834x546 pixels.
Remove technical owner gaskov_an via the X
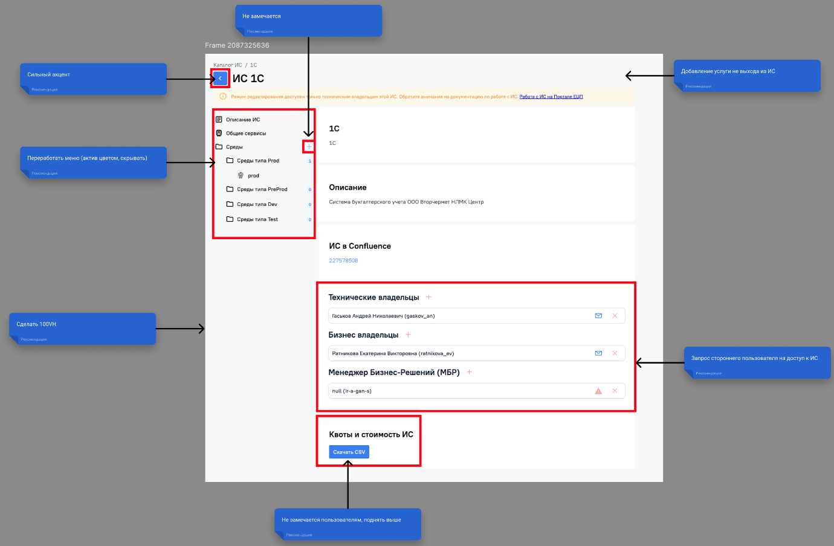coord(615,315)
